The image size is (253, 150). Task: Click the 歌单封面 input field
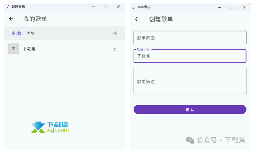click(190, 38)
